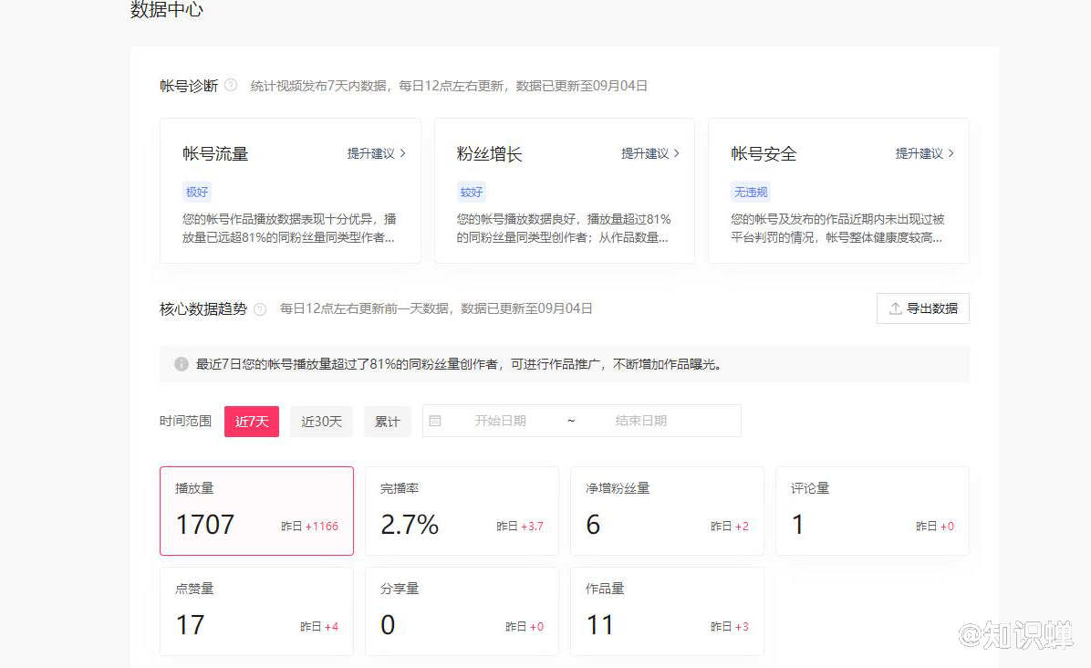Select the 作品量 metric card
The height and width of the screenshot is (668, 1091).
(667, 611)
